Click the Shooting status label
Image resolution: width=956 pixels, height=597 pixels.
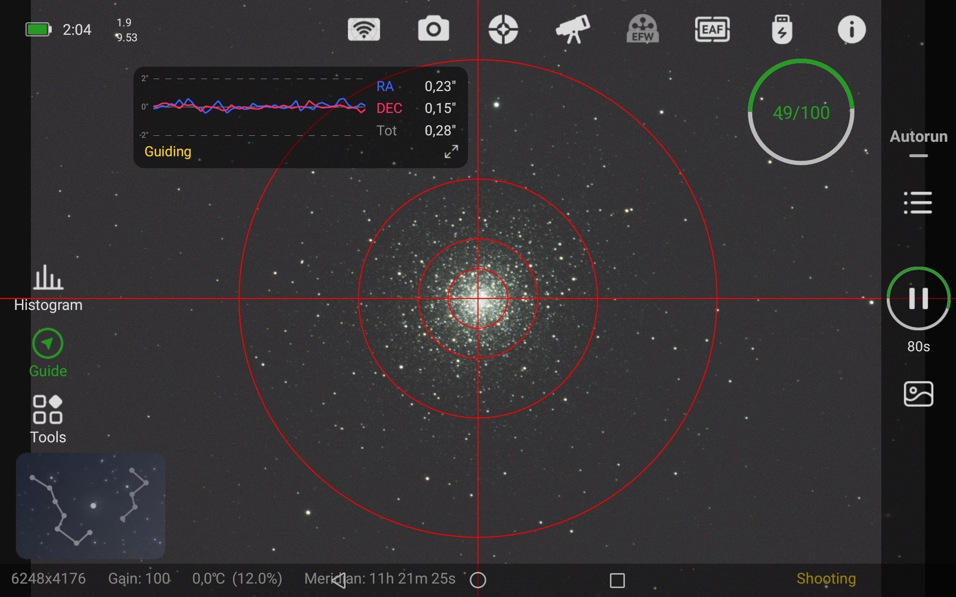pos(826,579)
